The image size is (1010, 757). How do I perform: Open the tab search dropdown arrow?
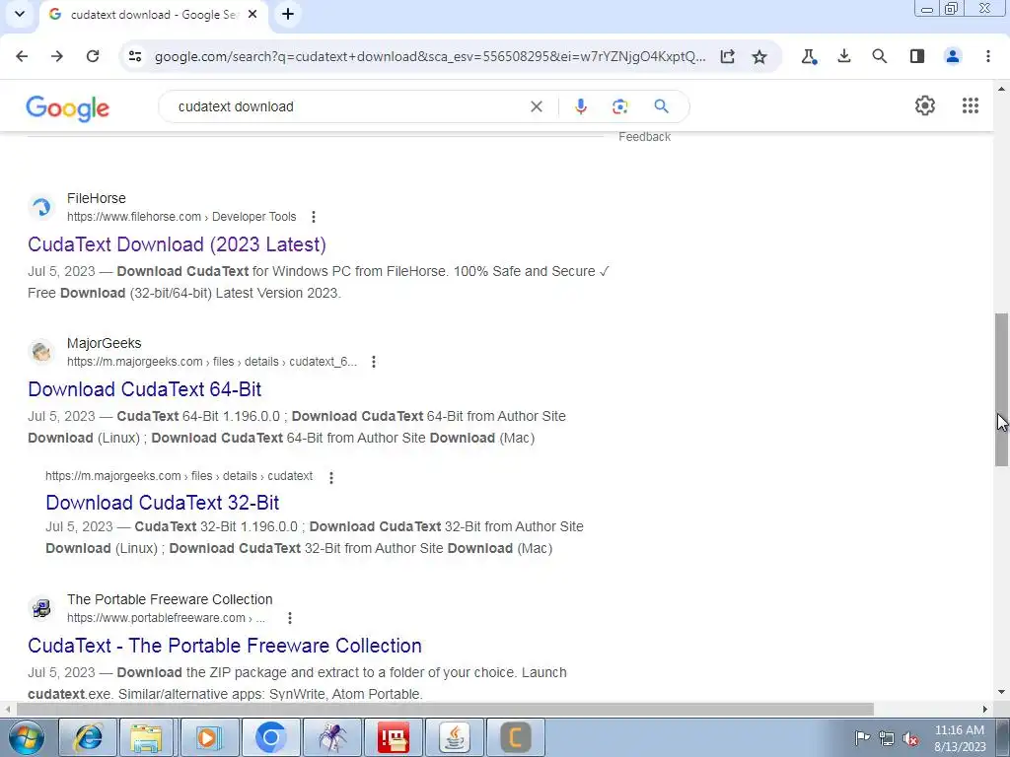pyautogui.click(x=20, y=14)
